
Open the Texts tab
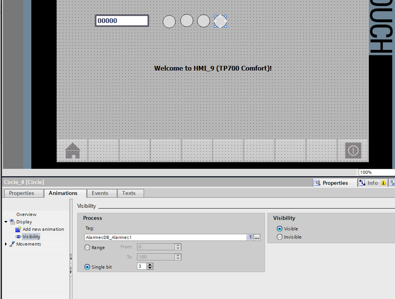(129, 193)
